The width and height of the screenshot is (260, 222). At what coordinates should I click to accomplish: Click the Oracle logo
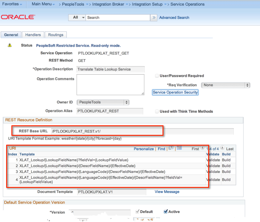(x=18, y=17)
